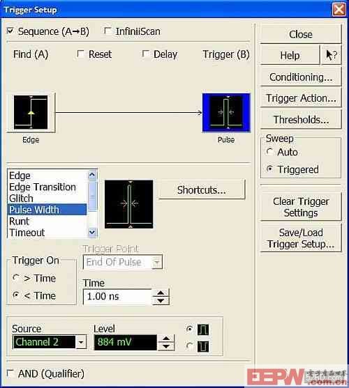Image resolution: width=349 pixels, height=388 pixels.
Task: Select Runt in the trigger type list
Action: tap(47, 221)
